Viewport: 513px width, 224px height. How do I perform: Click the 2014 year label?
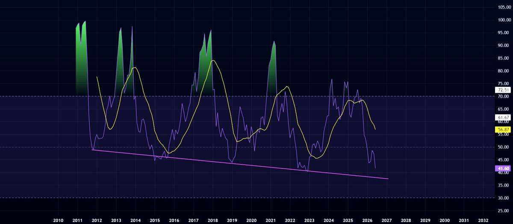point(136,220)
